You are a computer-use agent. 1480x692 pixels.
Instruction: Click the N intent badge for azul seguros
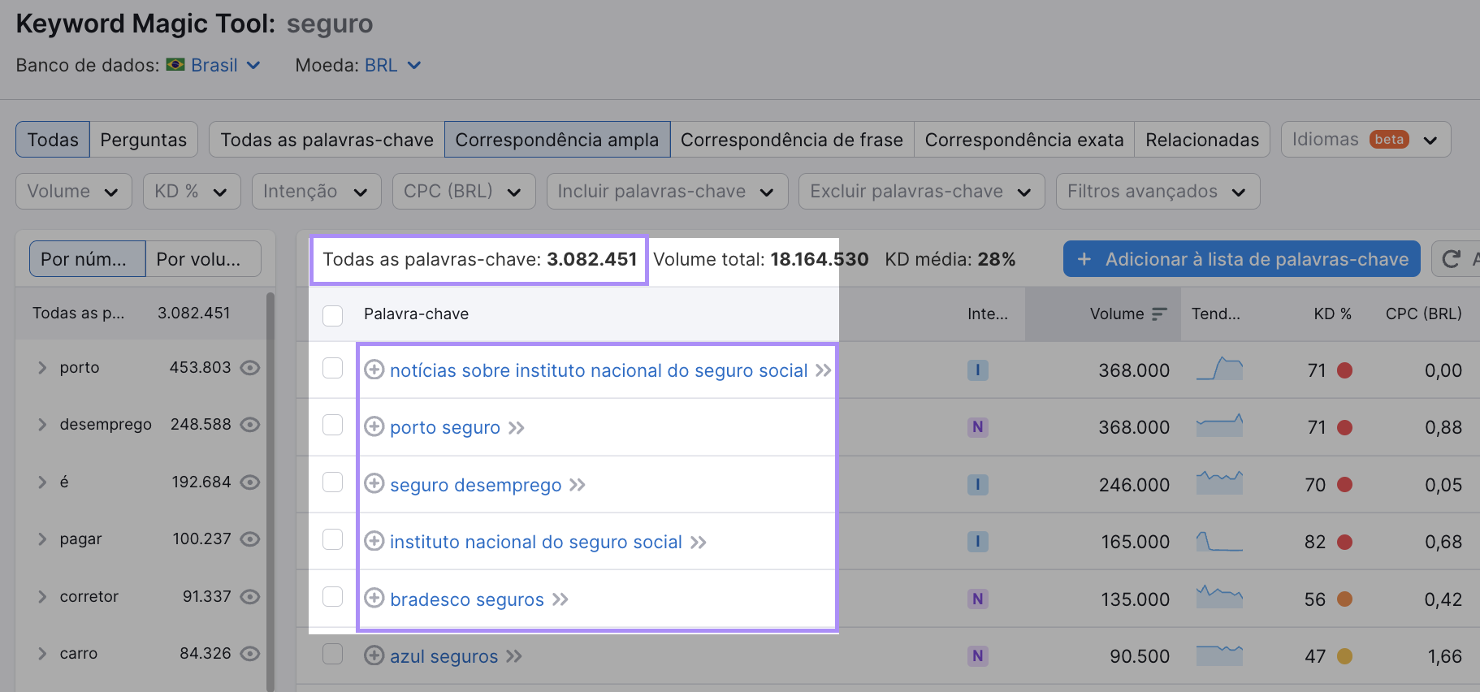978,656
